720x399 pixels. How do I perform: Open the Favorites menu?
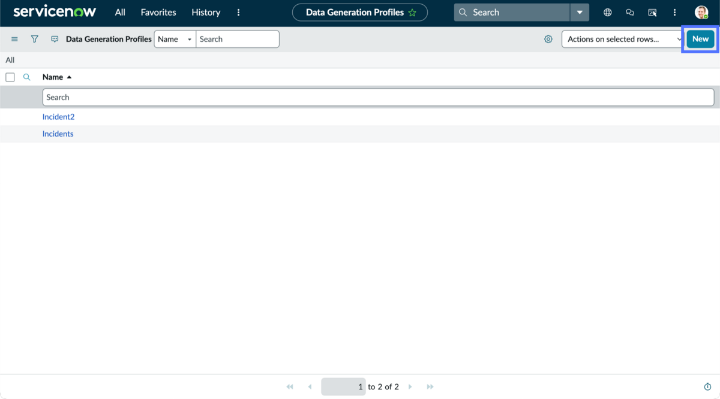point(158,13)
